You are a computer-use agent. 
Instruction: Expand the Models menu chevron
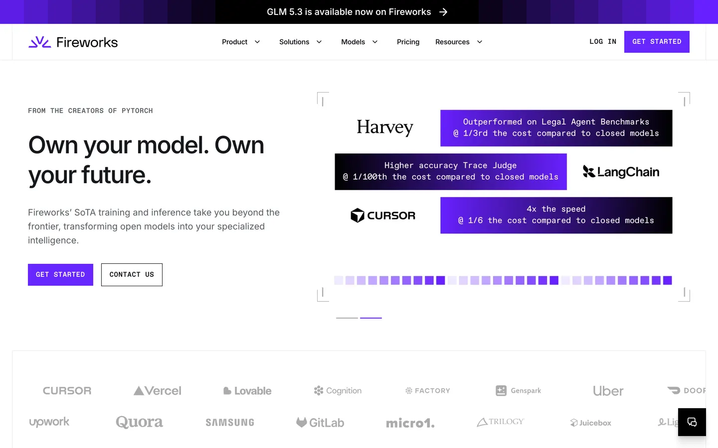pos(375,42)
